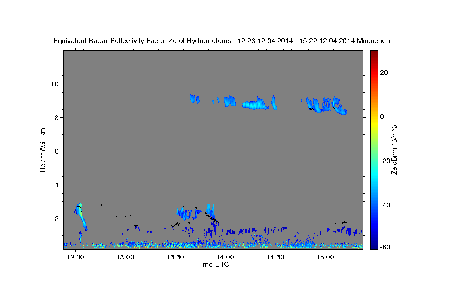Click the 14:30 time axis label
The image size is (449, 299).
tap(275, 257)
